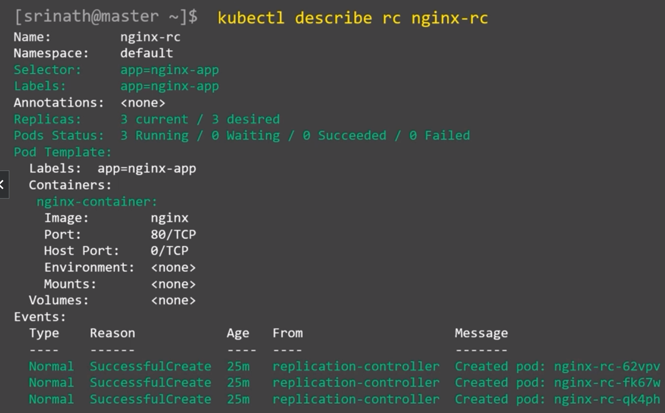Click the Events section heading
Image resolution: width=665 pixels, height=413 pixels.
point(40,317)
